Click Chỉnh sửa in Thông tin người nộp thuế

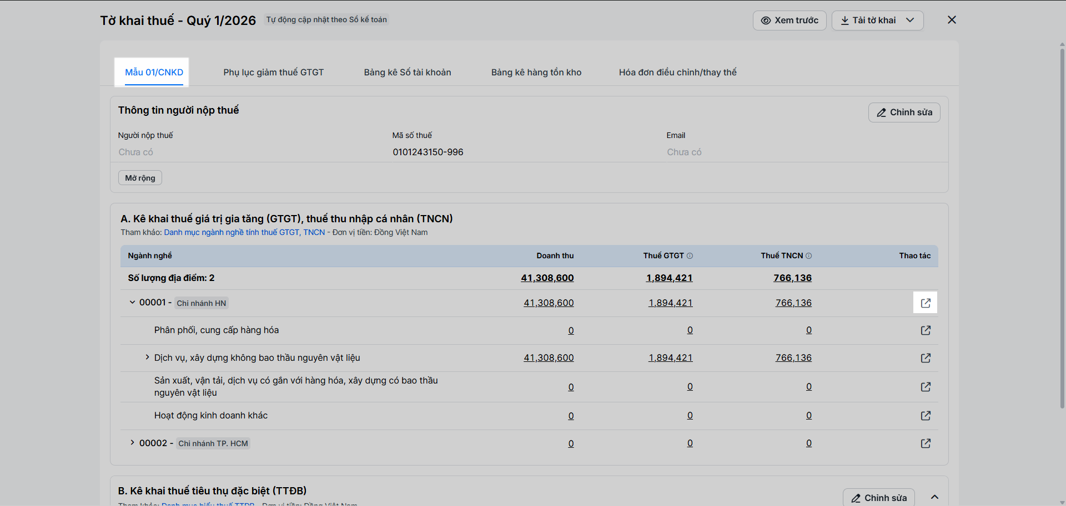[x=904, y=113]
